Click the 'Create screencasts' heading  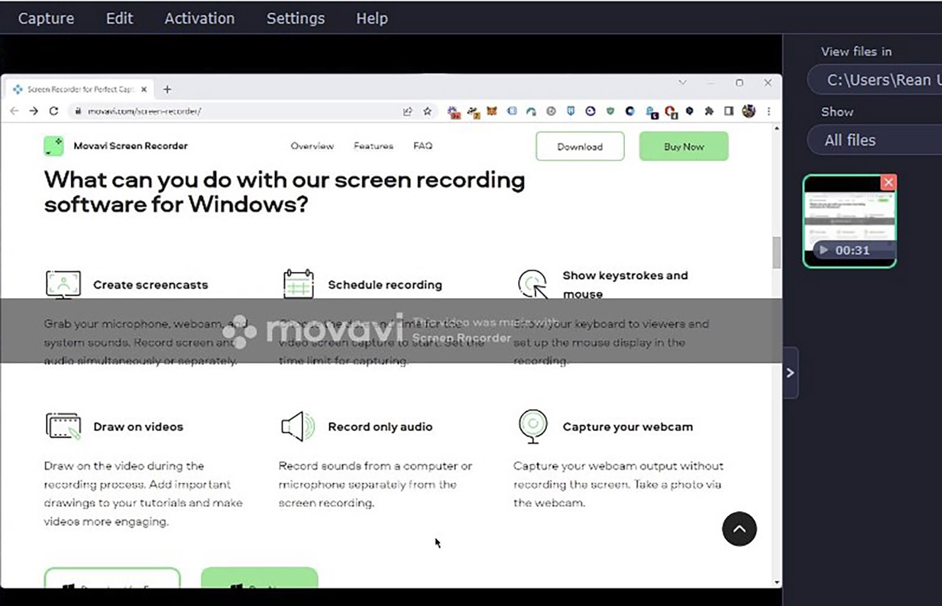pyautogui.click(x=151, y=284)
